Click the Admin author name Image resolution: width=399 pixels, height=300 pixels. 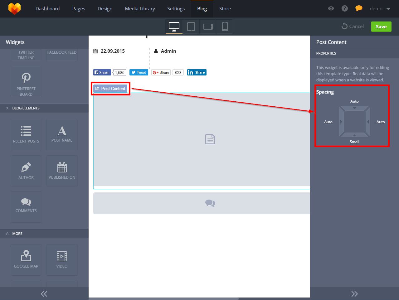[168, 51]
